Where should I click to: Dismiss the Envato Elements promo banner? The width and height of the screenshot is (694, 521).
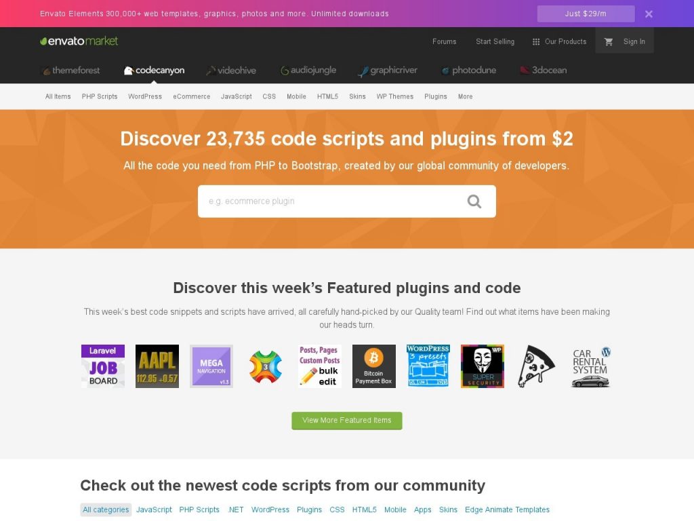click(649, 13)
